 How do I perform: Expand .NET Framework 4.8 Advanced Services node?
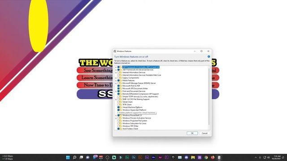116,70
